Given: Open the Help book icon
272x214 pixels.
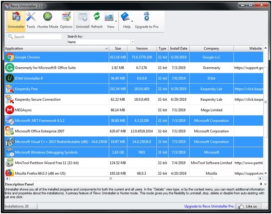Looking at the screenshot, I should pos(125,17).
